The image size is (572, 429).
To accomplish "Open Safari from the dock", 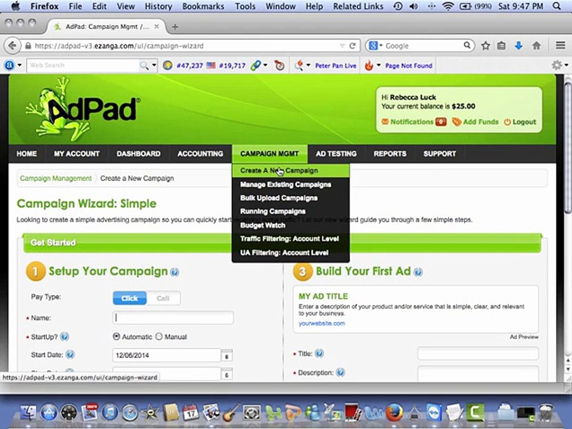I will 129,413.
